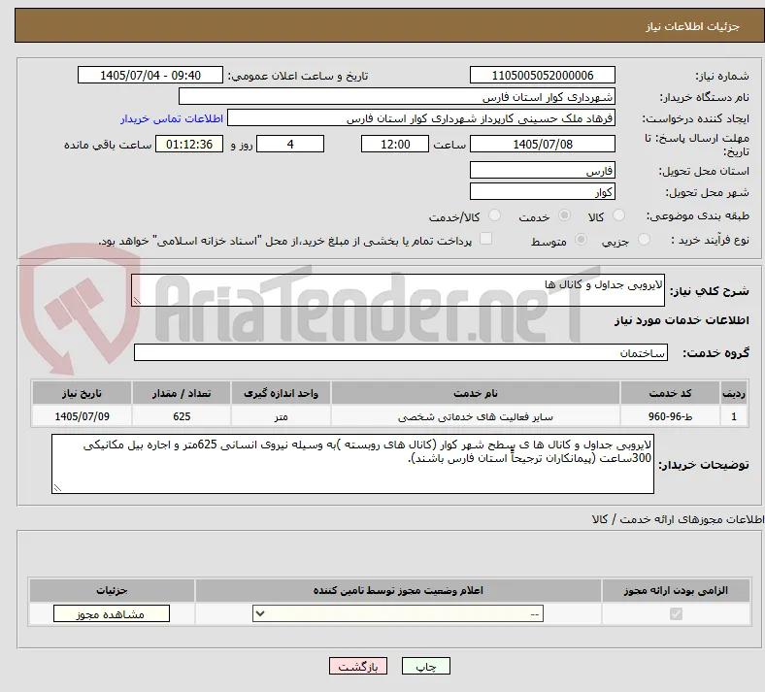This screenshot has width=765, height=692.
Task: Click the delivery province field فارس
Action: [543, 171]
